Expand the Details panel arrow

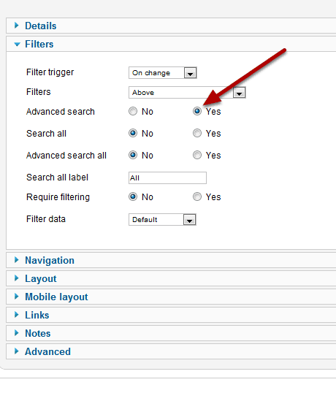(17, 26)
